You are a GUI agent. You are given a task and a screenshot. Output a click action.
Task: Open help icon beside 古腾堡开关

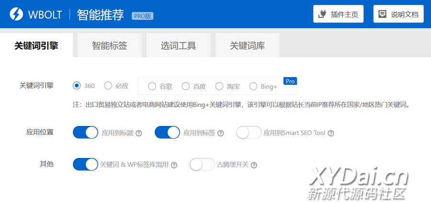point(254,165)
